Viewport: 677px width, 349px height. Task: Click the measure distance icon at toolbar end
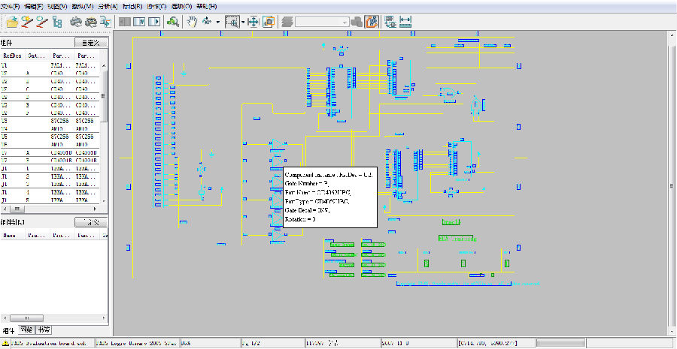[406, 22]
